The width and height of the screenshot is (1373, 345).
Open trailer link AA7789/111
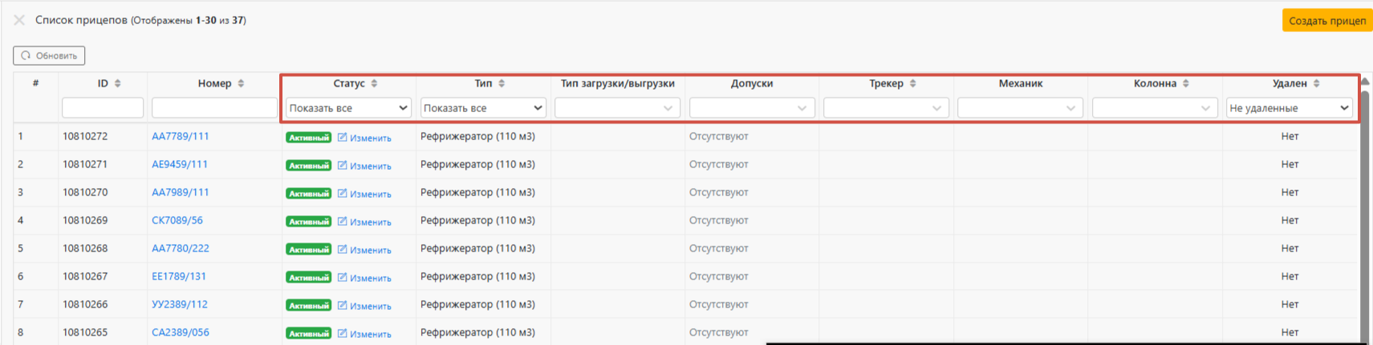[x=181, y=136]
